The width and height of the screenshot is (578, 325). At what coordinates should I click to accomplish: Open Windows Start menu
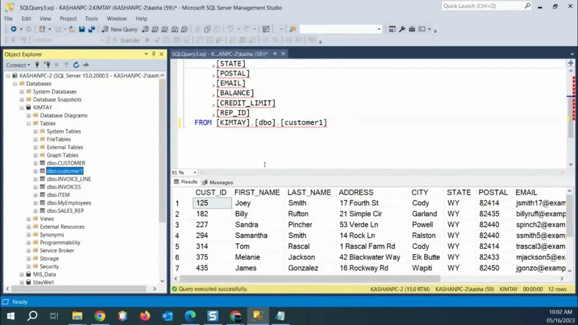coord(11,316)
